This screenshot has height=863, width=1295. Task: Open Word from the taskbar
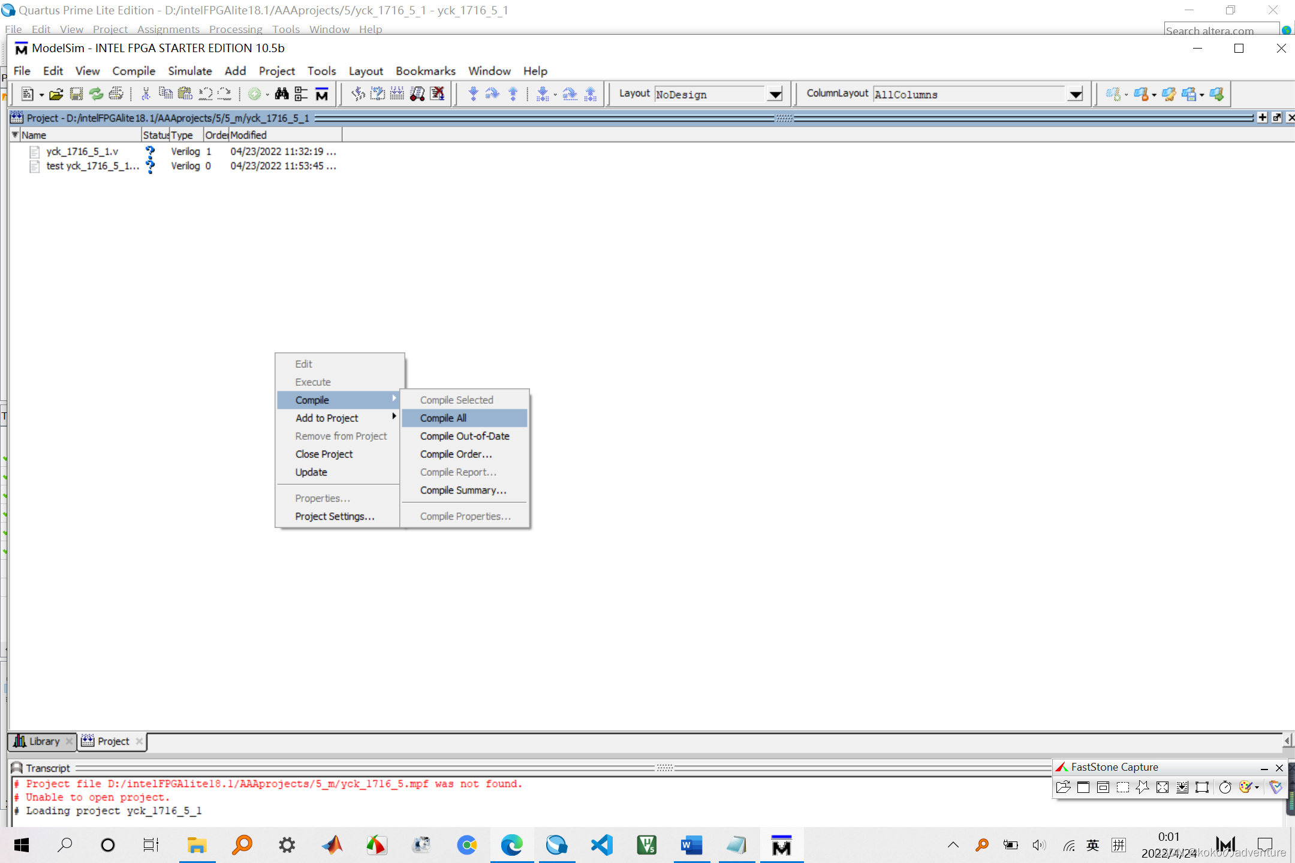(x=691, y=845)
